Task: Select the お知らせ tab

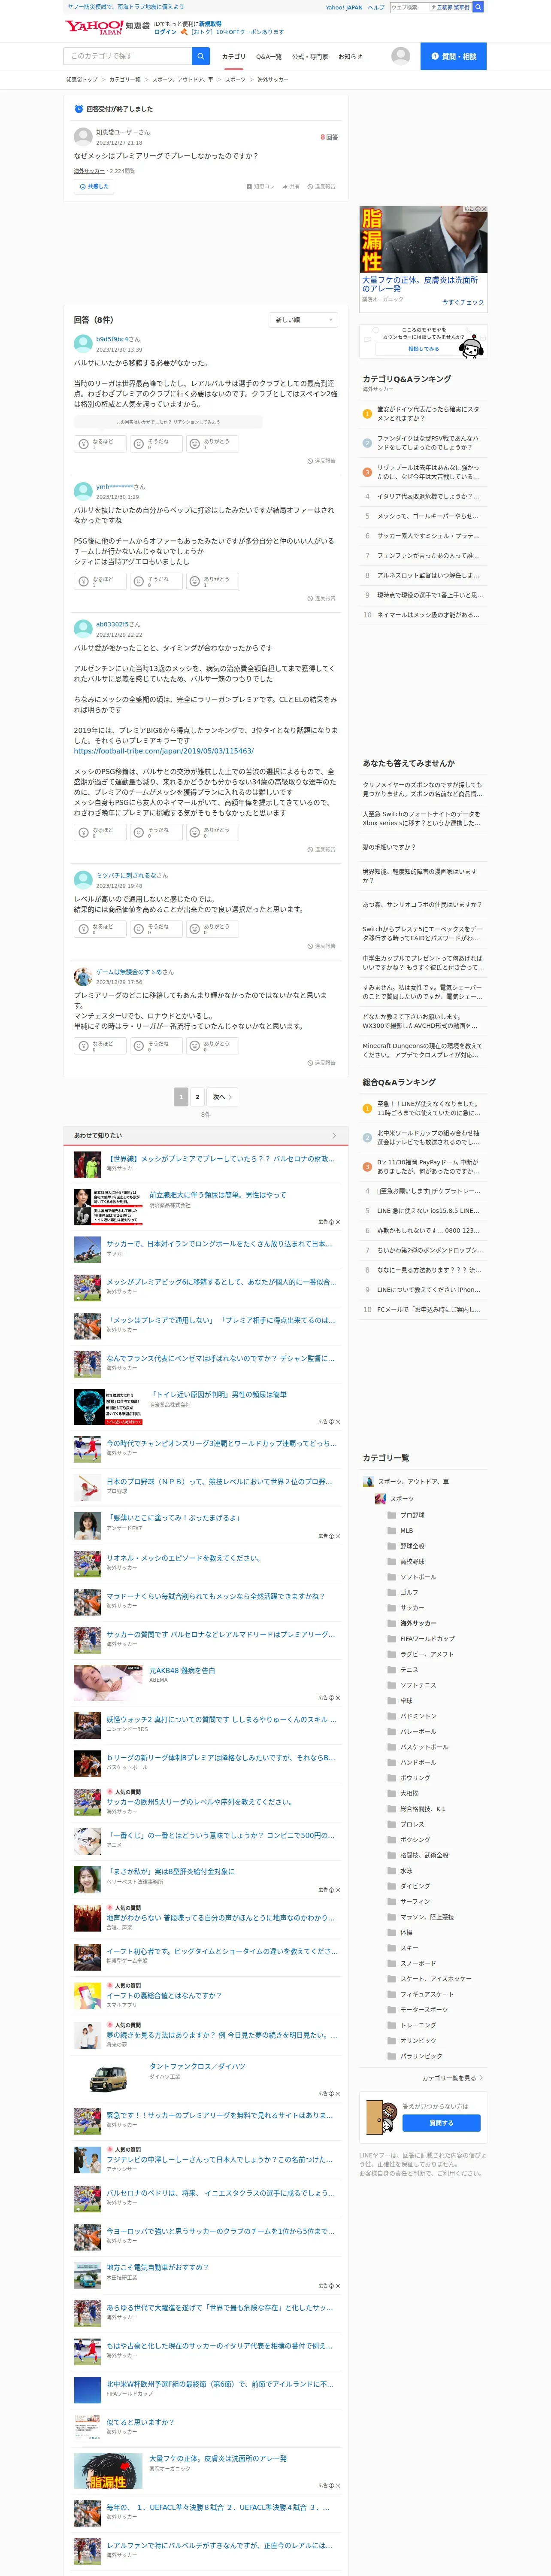Action: pyautogui.click(x=350, y=57)
